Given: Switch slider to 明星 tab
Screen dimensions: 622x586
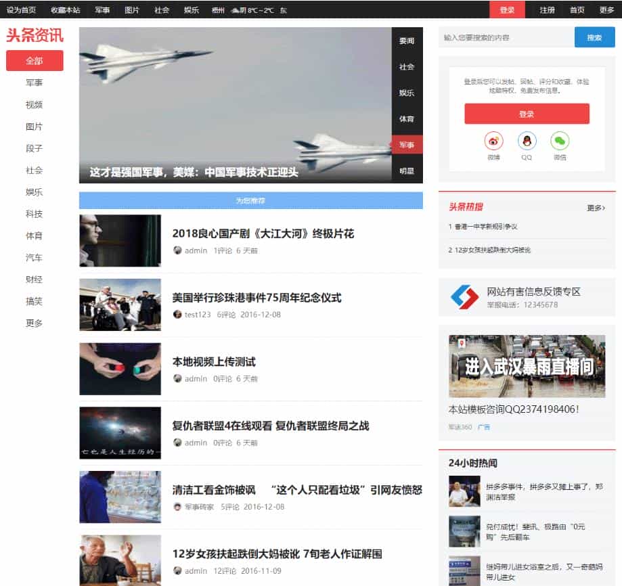Looking at the screenshot, I should tap(407, 171).
